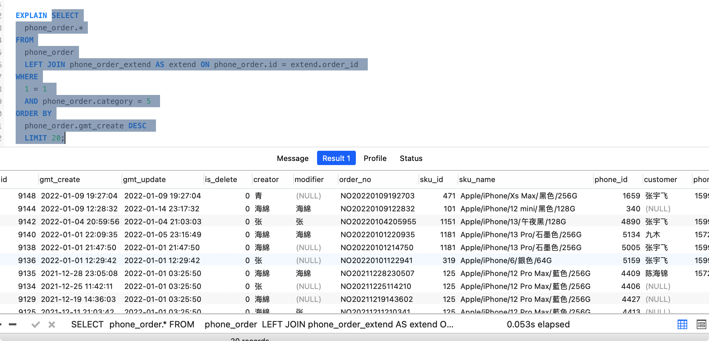The width and height of the screenshot is (709, 341).
Task: Click phone_id value 5005
Action: point(631,247)
